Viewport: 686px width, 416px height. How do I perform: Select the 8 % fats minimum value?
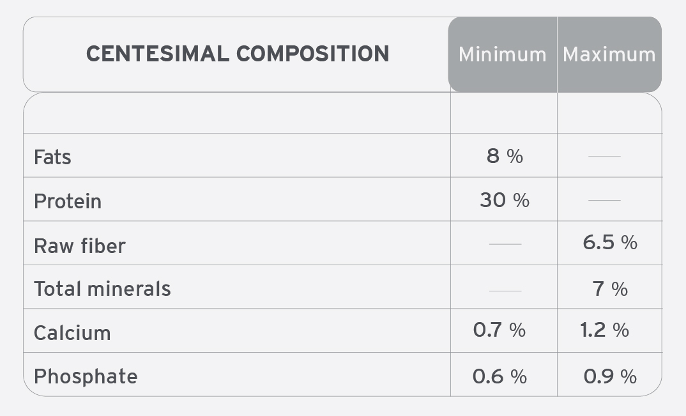[x=505, y=156]
